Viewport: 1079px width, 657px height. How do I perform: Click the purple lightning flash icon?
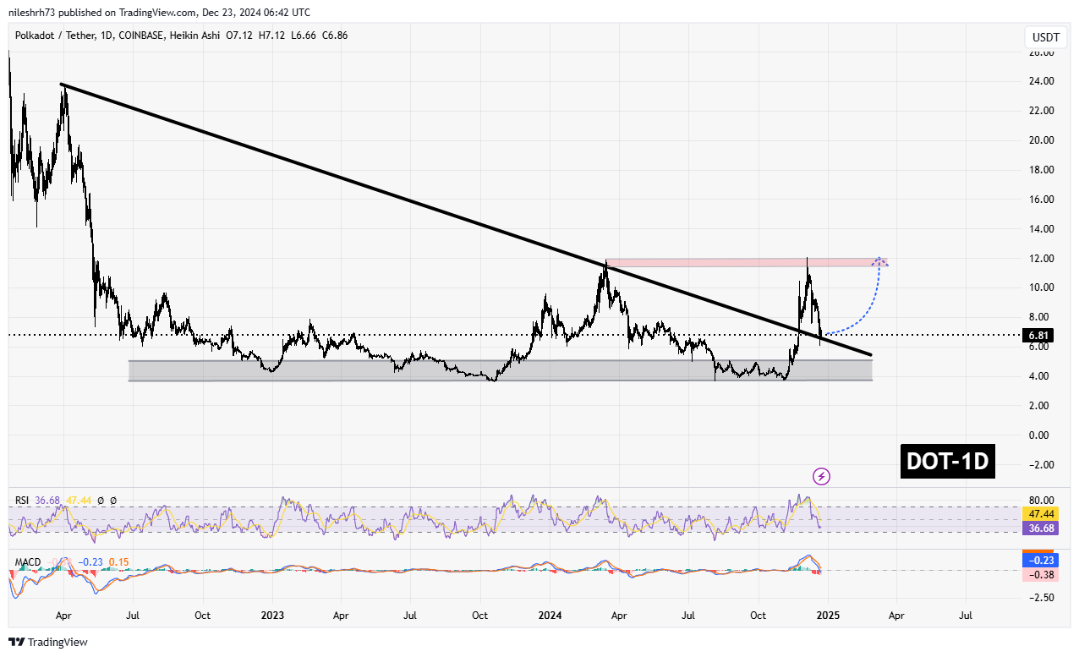[x=821, y=476]
